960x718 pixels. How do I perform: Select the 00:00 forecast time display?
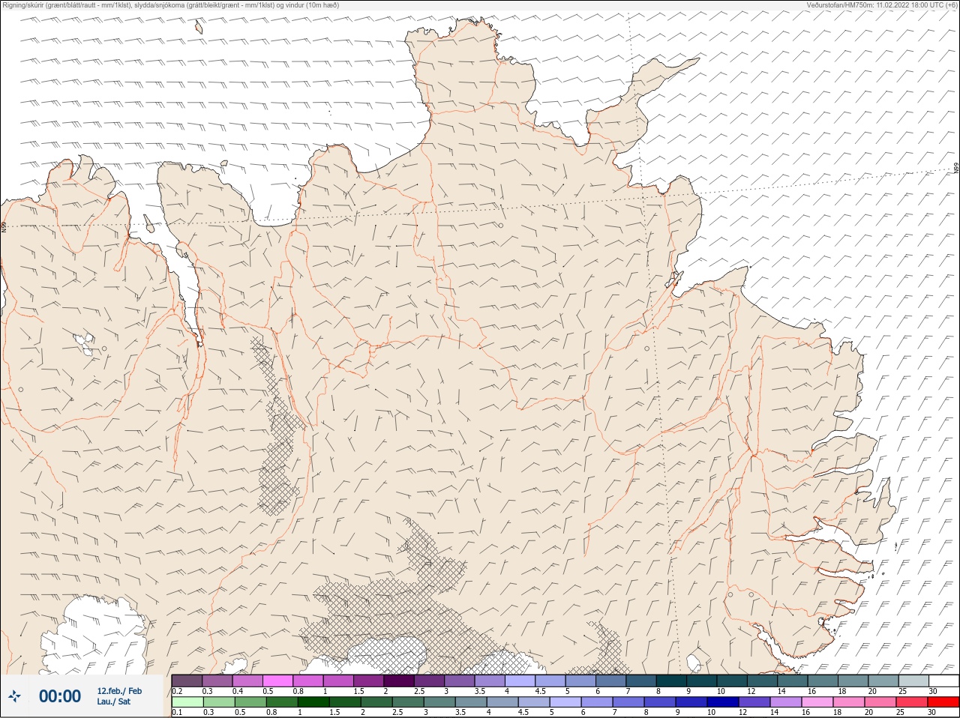(60, 697)
